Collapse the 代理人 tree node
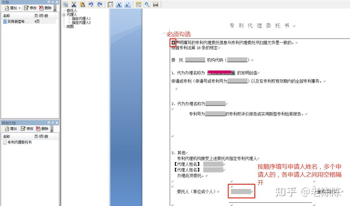Viewport: 350px width, 206px height. tap(64, 15)
